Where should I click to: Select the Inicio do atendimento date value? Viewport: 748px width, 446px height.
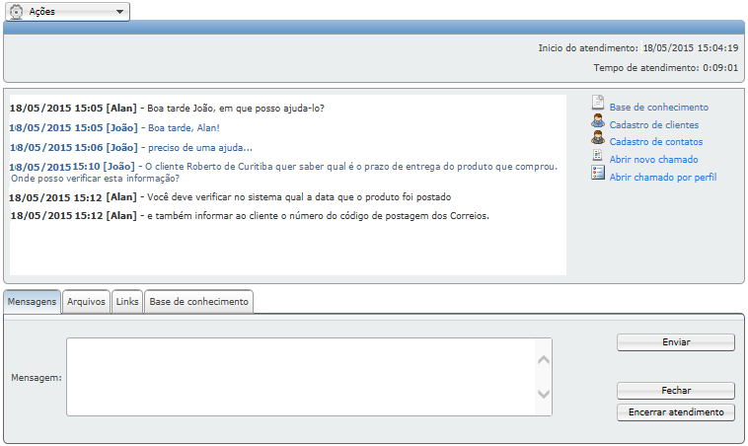[691, 47]
